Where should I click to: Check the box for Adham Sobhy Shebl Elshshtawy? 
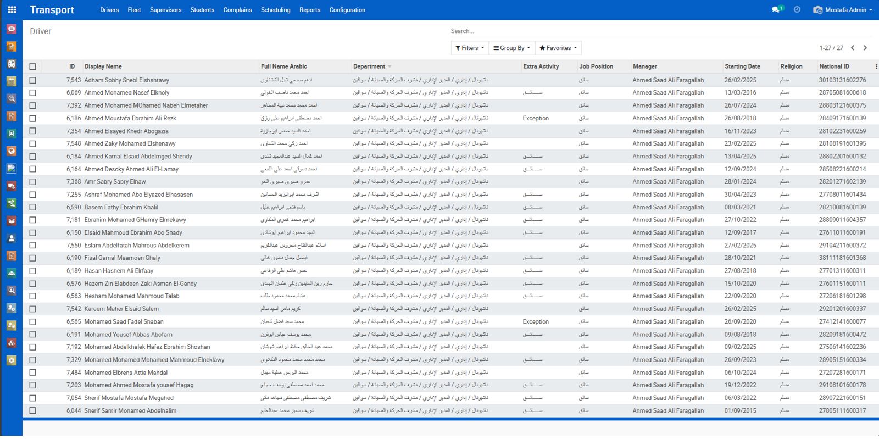[x=32, y=80]
